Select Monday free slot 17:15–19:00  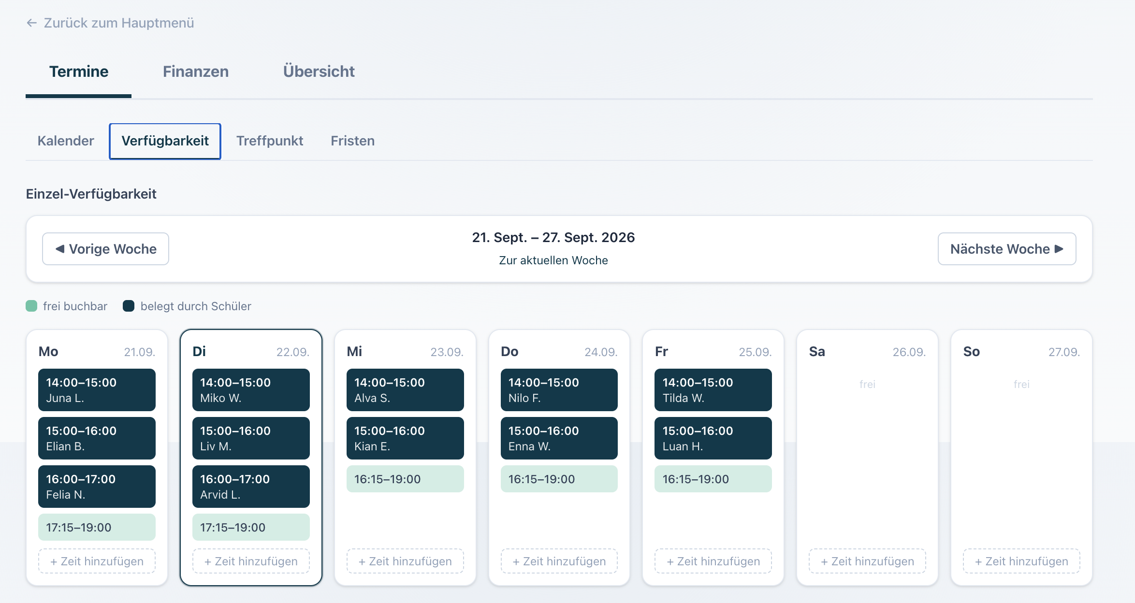coord(97,527)
